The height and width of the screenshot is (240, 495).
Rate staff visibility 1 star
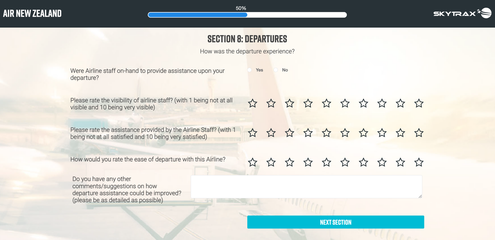pos(253,103)
